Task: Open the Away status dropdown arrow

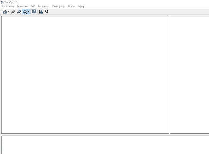Action: point(9,12)
